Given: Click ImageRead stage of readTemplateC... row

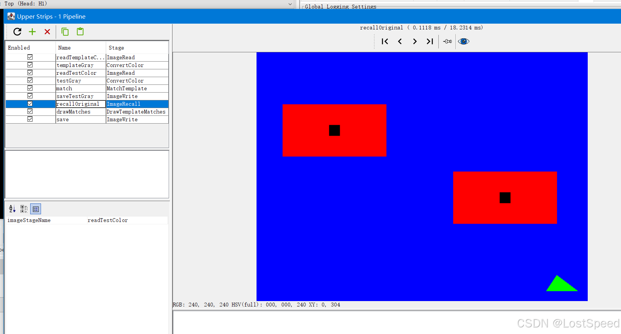Looking at the screenshot, I should [x=137, y=57].
